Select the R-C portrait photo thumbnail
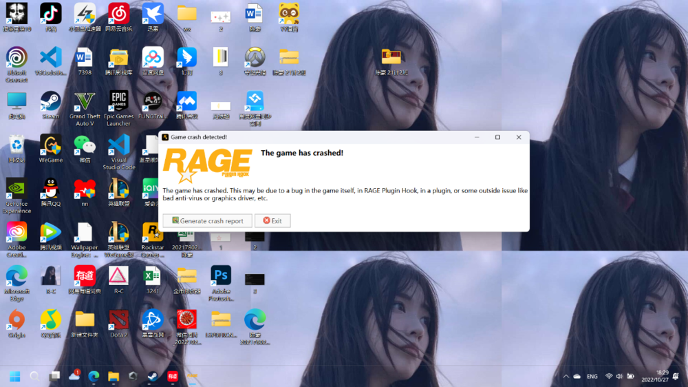 point(50,280)
